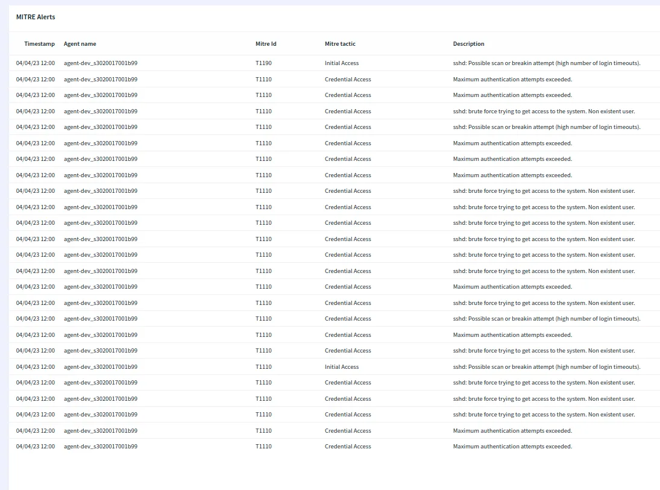Select the Description column header

[468, 44]
